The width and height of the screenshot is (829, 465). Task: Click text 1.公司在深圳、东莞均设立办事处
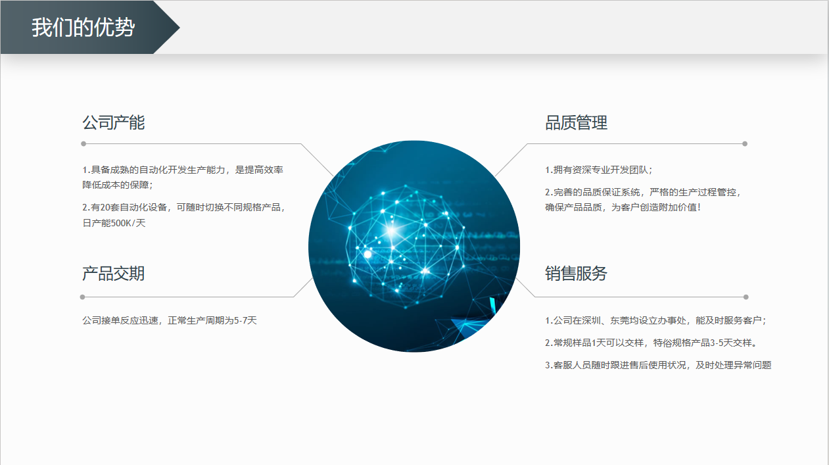616,321
